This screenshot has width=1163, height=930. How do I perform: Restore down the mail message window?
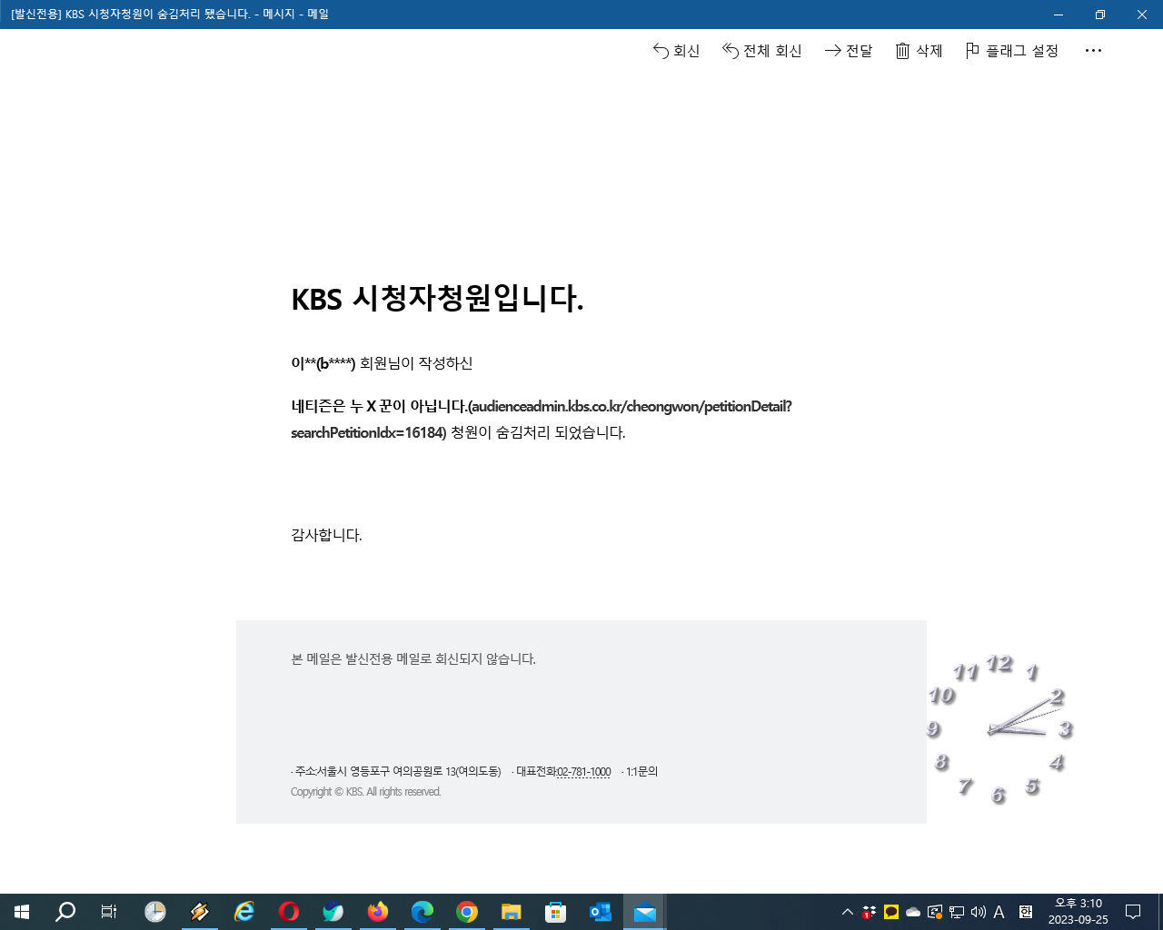click(1100, 15)
